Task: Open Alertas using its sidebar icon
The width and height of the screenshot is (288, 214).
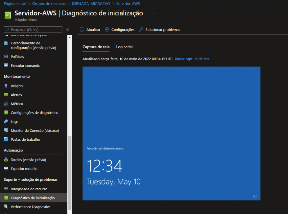Action: (6, 95)
